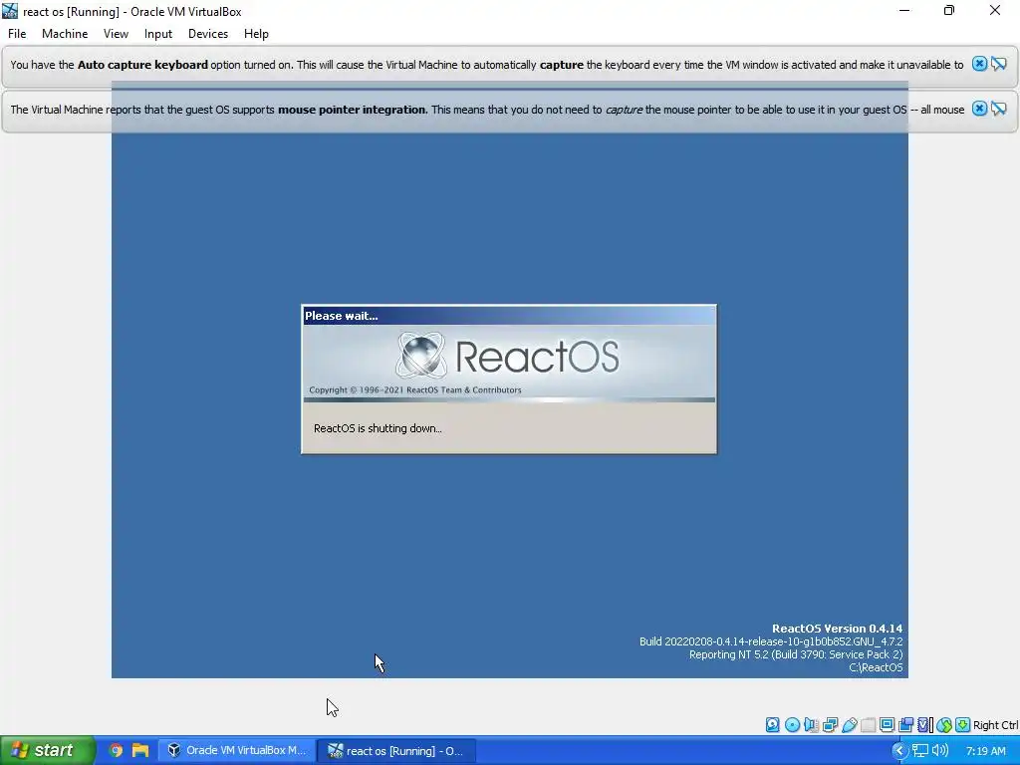Open the Machine menu
The height and width of the screenshot is (765, 1020).
coord(65,34)
